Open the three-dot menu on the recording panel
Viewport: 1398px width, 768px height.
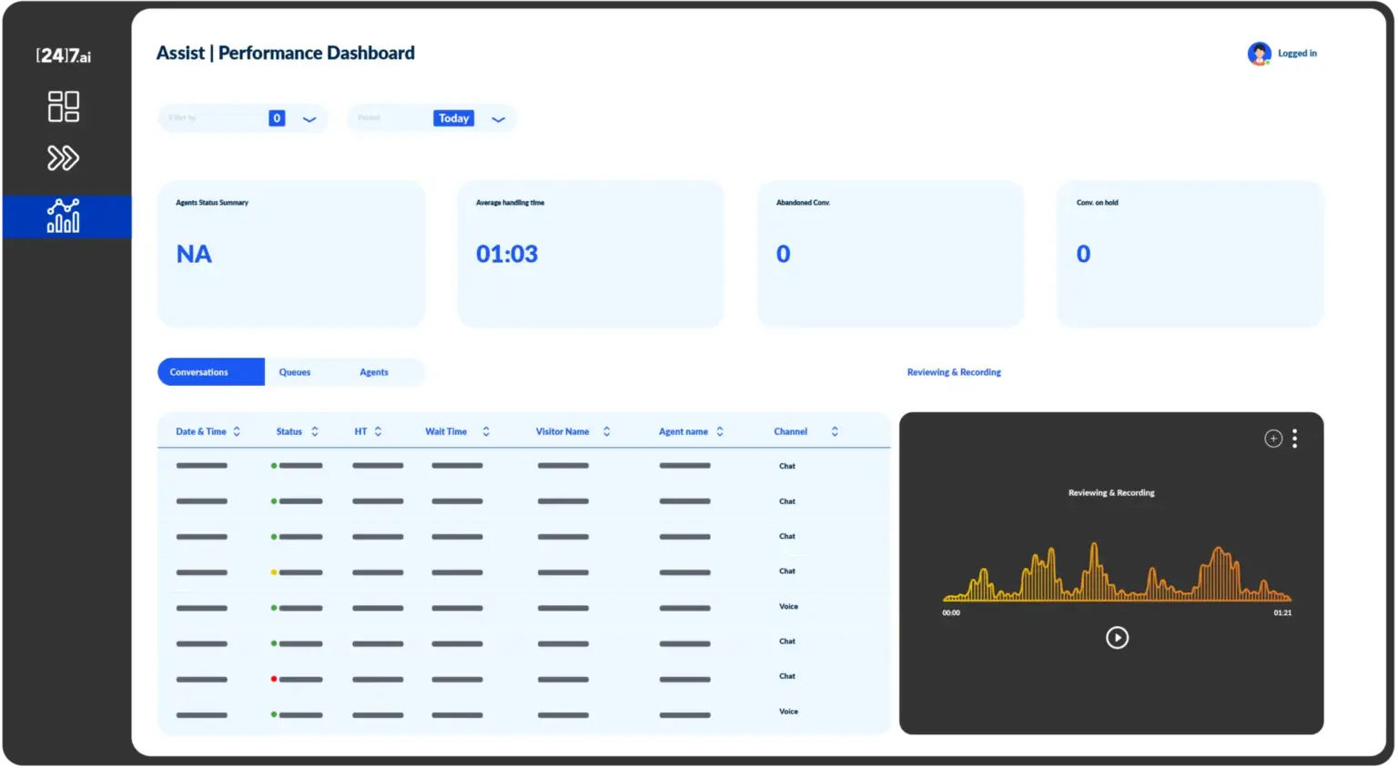[1294, 438]
